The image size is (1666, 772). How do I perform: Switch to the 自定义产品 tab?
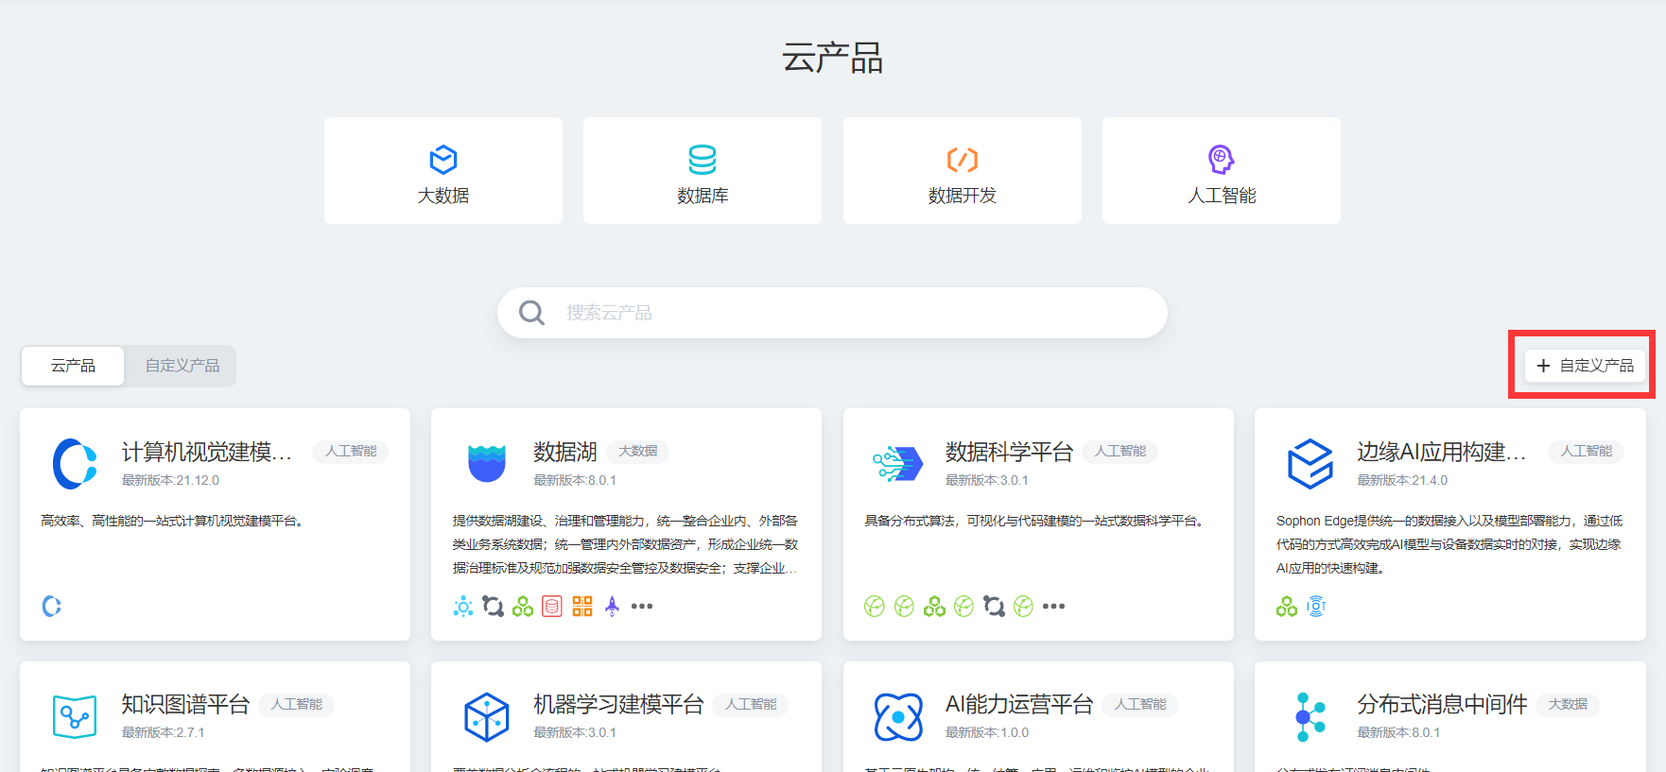click(182, 366)
